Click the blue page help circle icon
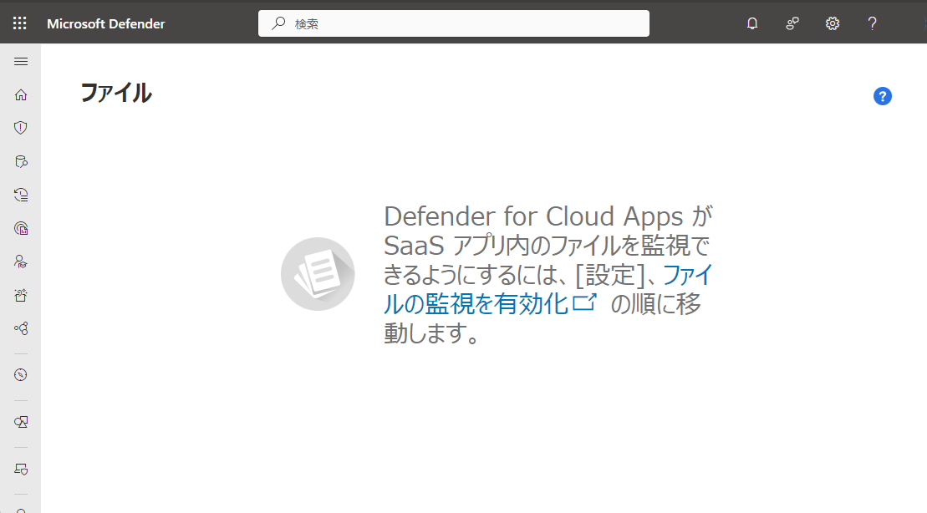The image size is (927, 513). [x=882, y=96]
